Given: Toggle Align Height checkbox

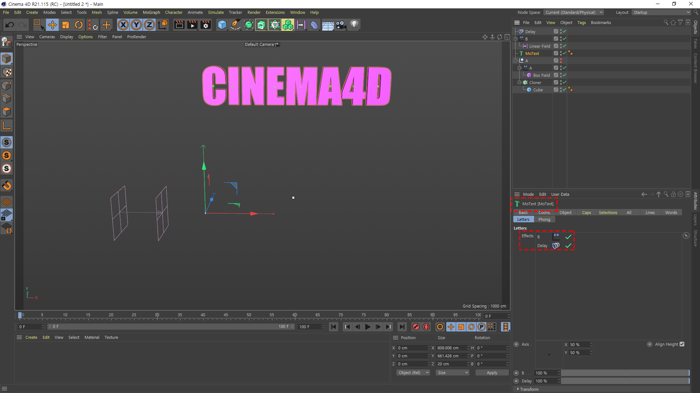Looking at the screenshot, I should pos(682,344).
